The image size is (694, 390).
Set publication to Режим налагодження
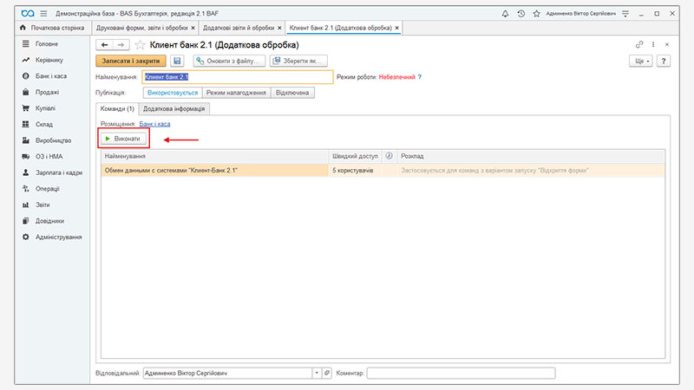tap(236, 92)
